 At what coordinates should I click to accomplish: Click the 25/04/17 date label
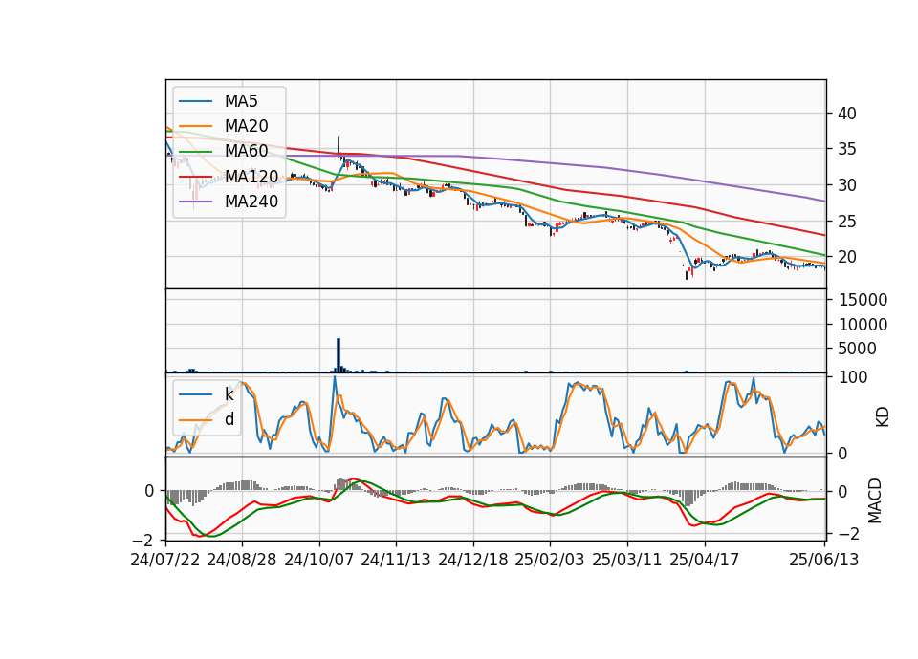click(x=705, y=560)
